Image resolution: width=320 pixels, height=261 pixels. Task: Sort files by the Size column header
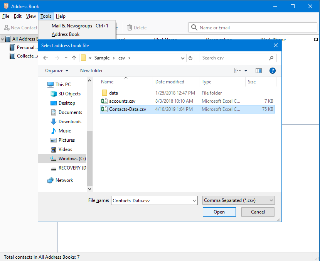click(x=261, y=82)
